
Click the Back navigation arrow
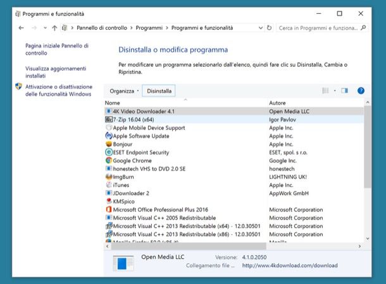pos(21,28)
